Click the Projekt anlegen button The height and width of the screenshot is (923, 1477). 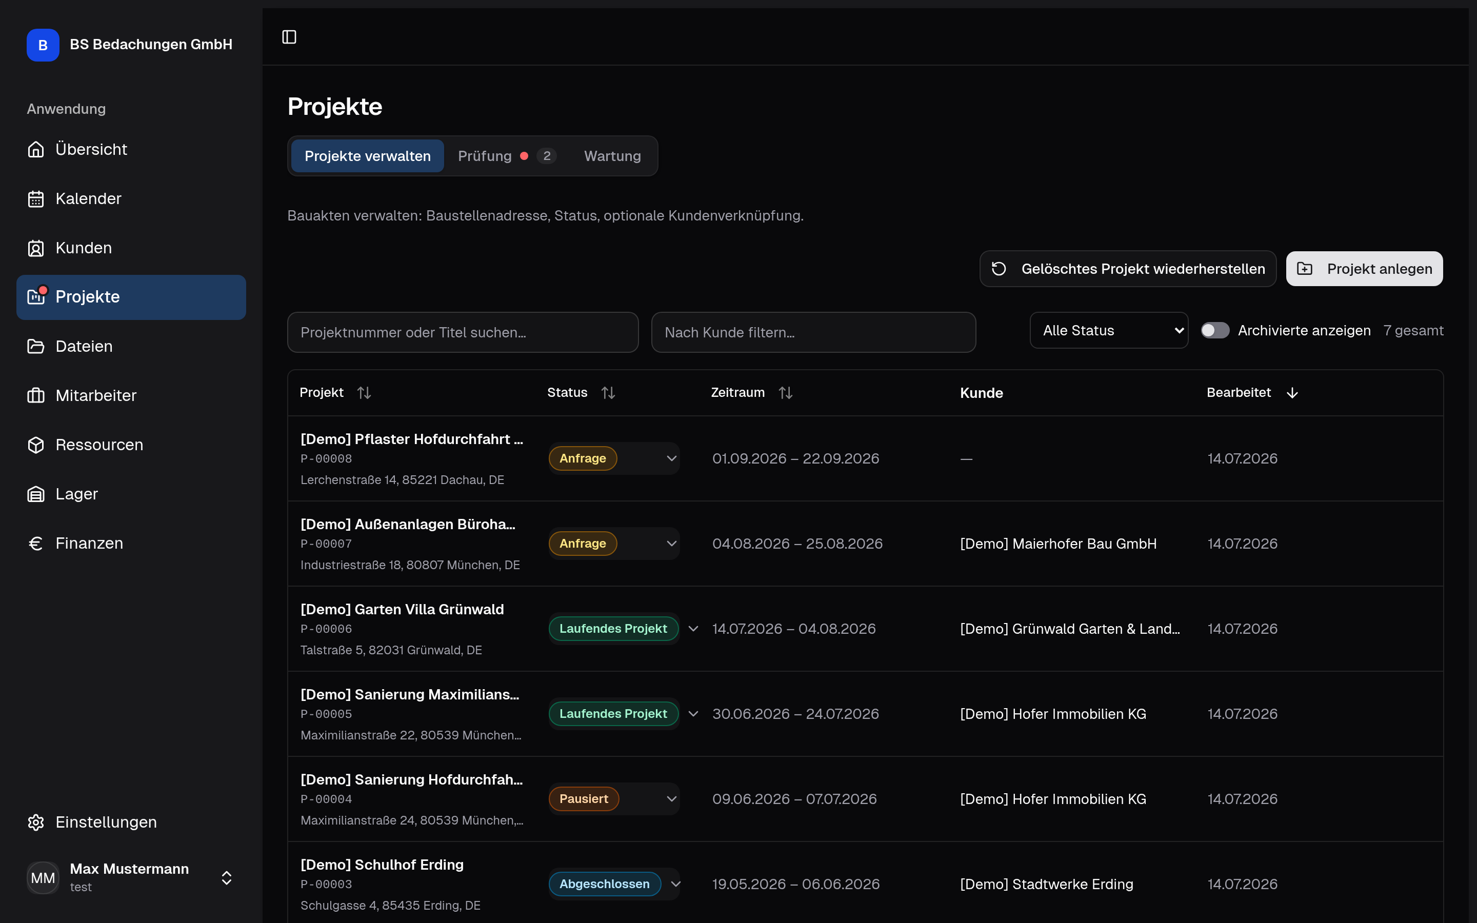coord(1365,269)
